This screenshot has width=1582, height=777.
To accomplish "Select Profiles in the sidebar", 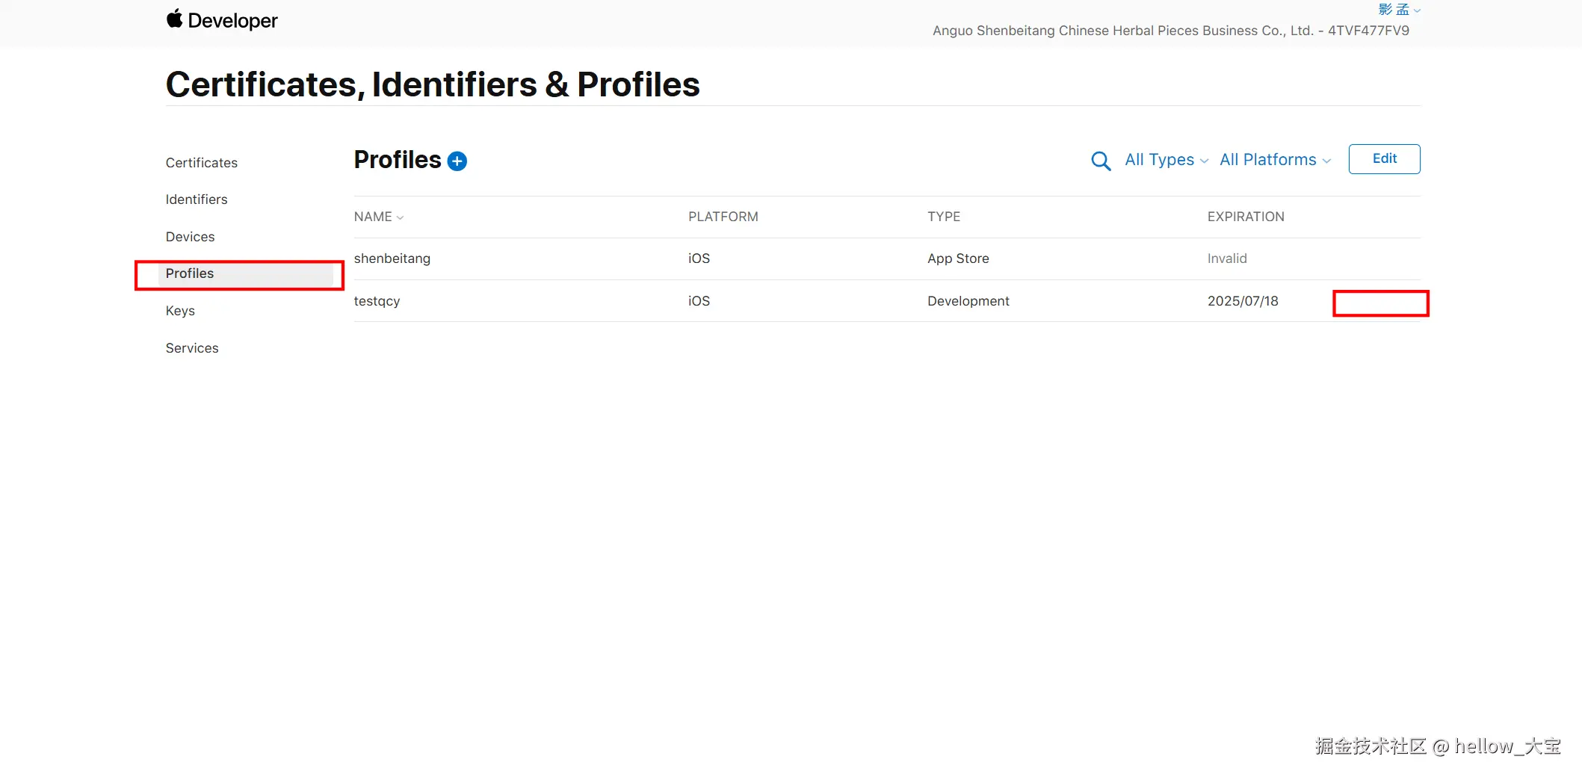I will [x=190, y=273].
